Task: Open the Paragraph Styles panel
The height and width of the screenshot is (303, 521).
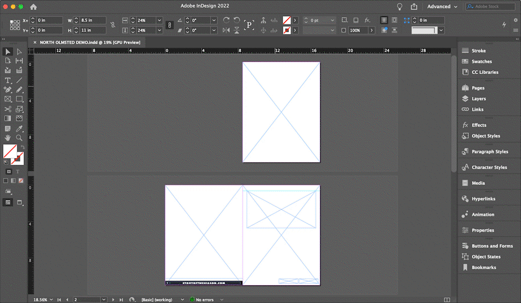Action: 489,151
